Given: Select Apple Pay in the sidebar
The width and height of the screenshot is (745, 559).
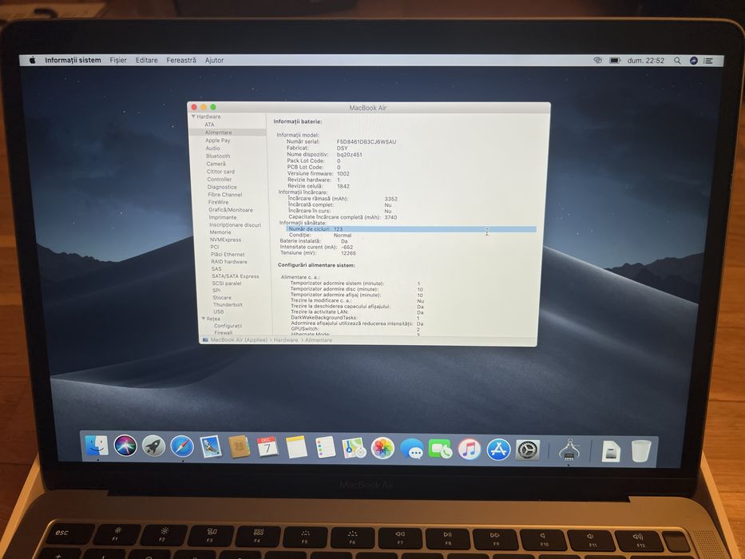Looking at the screenshot, I should pyautogui.click(x=218, y=141).
